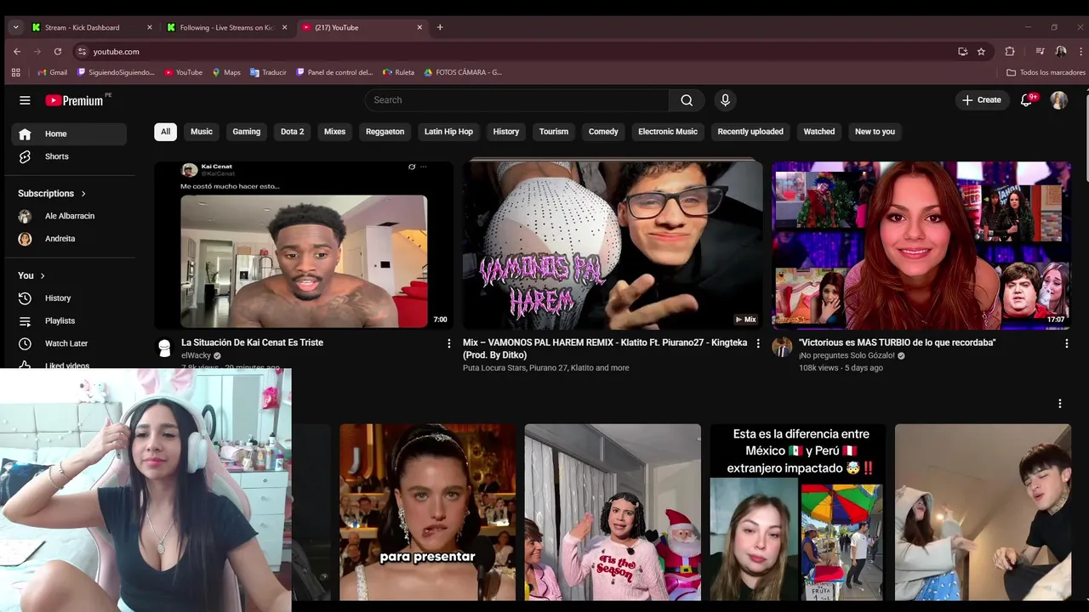Reload the page
Viewport: 1089px width, 612px height.
[58, 51]
